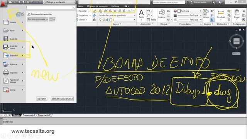
Task: Click the Autodesk Exchange X icon
Action: pos(214,2)
